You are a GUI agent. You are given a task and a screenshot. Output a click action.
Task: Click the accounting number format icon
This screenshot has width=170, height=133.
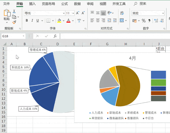[135, 21]
